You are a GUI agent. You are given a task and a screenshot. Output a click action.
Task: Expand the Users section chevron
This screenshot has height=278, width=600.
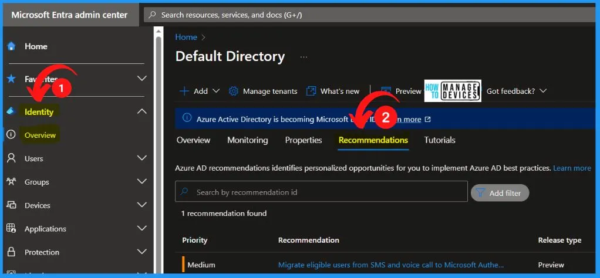point(142,158)
